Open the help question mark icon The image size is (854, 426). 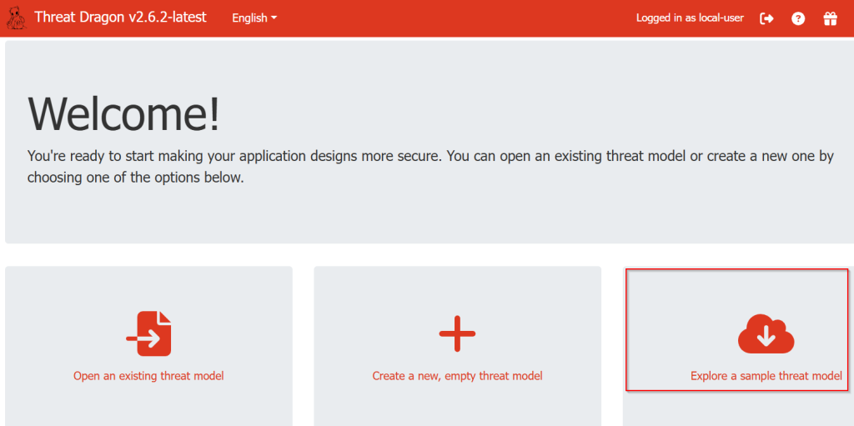click(x=798, y=18)
